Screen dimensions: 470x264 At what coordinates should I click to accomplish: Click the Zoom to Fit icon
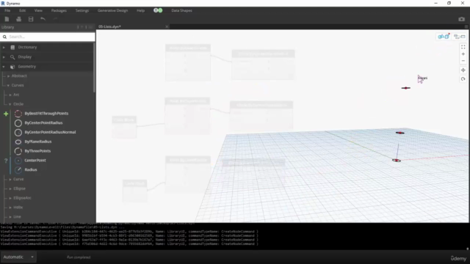[x=463, y=47]
